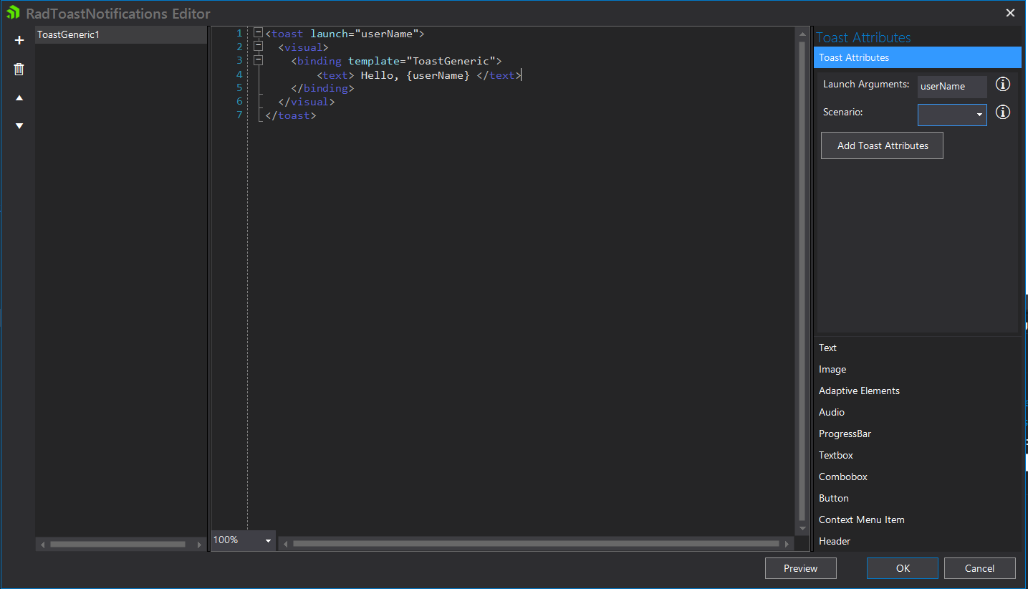The image size is (1028, 589).
Task: Focus the Launch Arguments input field
Action: [952, 87]
